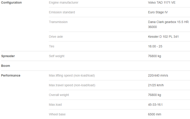This screenshot has width=190, height=119.
Task: Click the Engine manufacturer label
Action: point(64,3)
